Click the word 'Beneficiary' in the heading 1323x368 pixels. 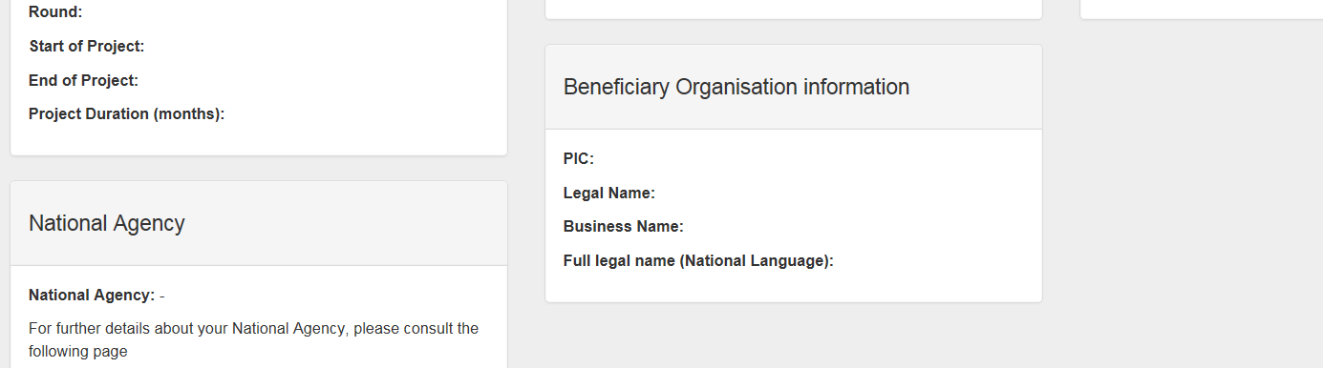coord(617,87)
